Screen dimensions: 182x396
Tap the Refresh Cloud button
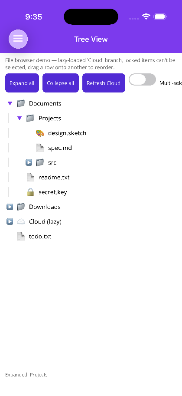click(x=104, y=83)
